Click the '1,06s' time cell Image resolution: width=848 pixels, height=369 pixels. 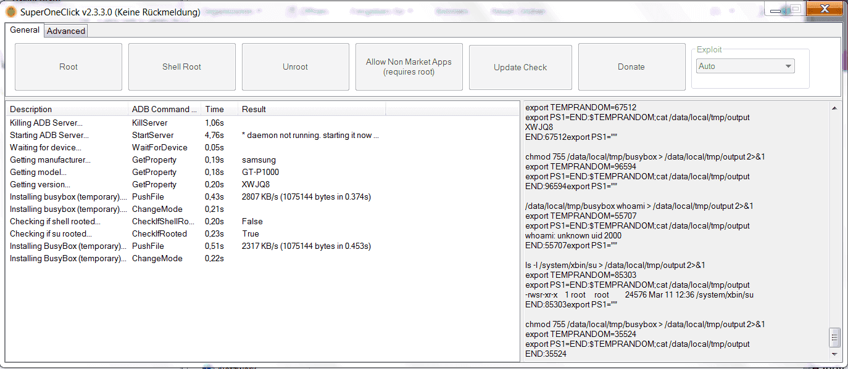215,123
